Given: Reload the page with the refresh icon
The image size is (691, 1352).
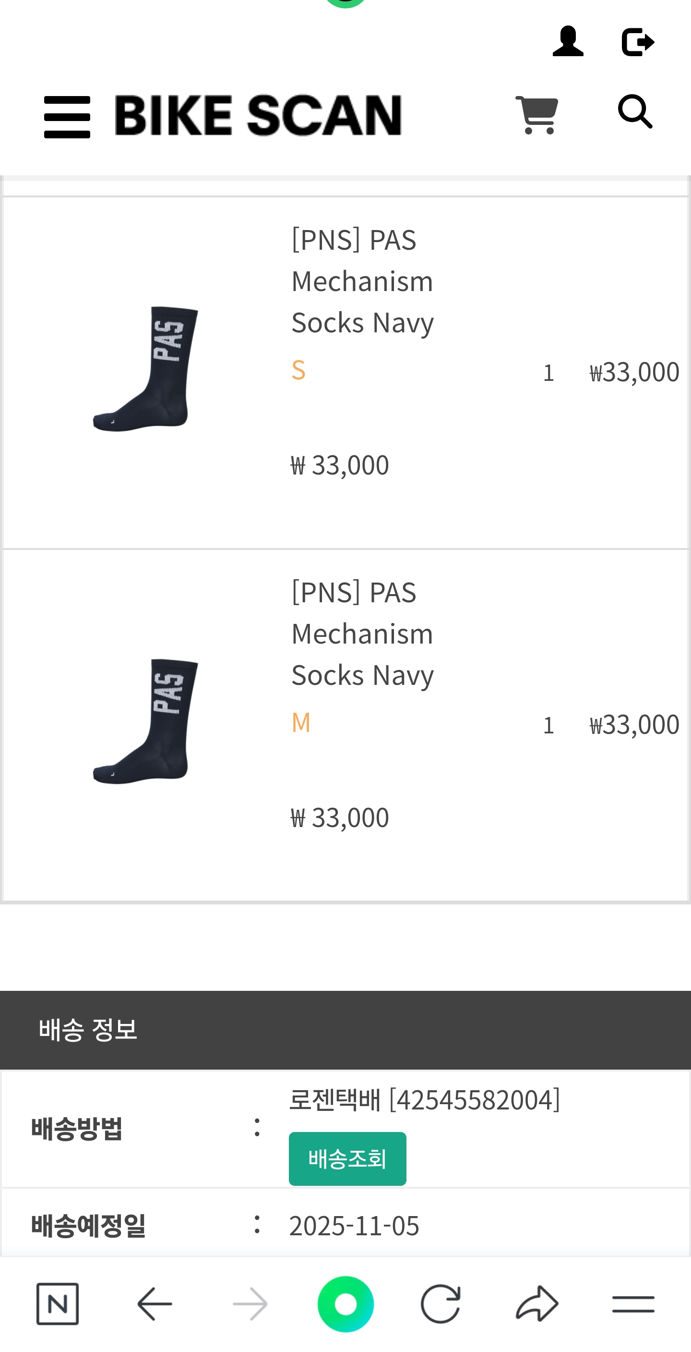Looking at the screenshot, I should [441, 1303].
